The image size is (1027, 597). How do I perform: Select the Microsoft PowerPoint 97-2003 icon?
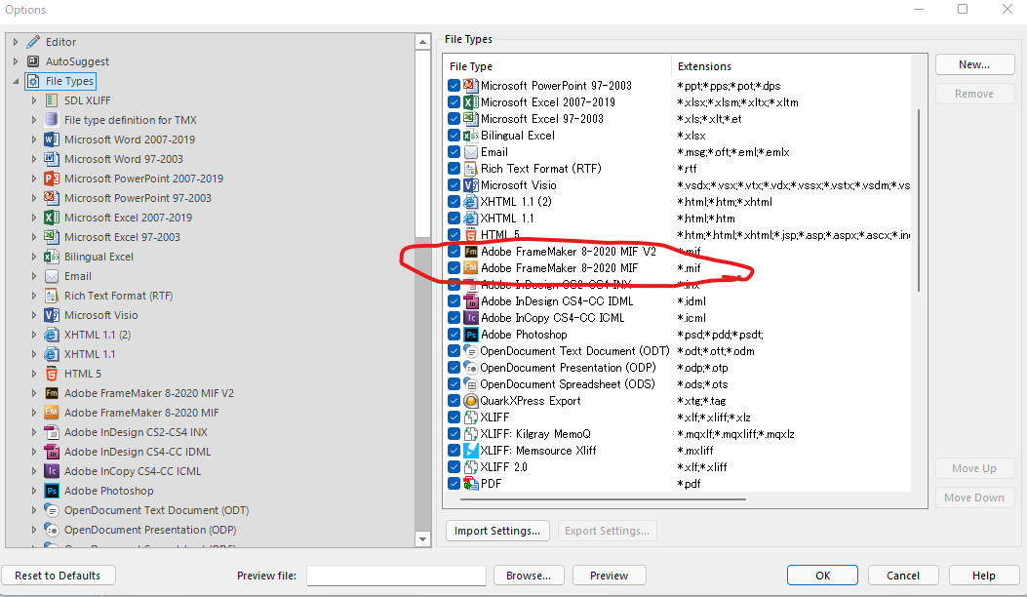tap(469, 85)
